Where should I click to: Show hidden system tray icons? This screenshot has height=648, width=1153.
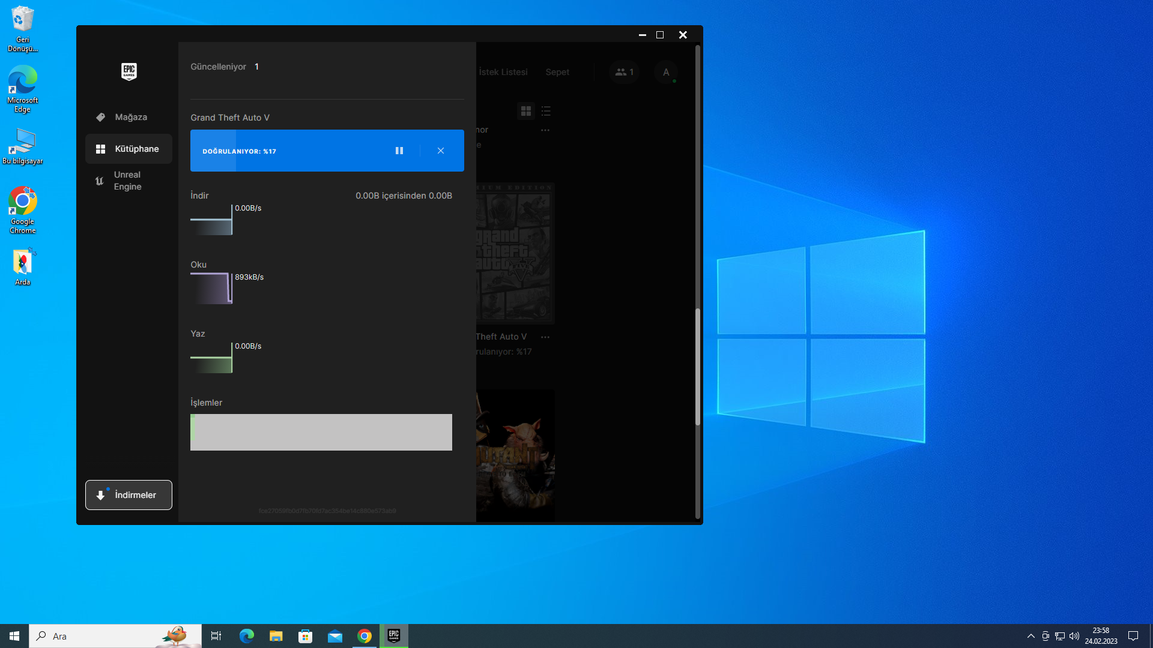pyautogui.click(x=1031, y=636)
